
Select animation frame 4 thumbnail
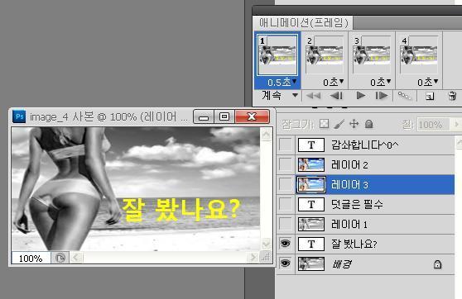pos(419,55)
